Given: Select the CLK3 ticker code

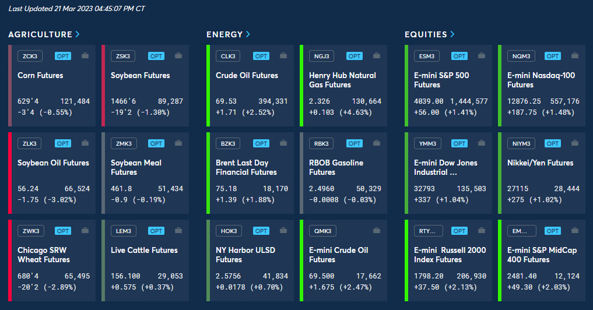Looking at the screenshot, I should pos(228,56).
